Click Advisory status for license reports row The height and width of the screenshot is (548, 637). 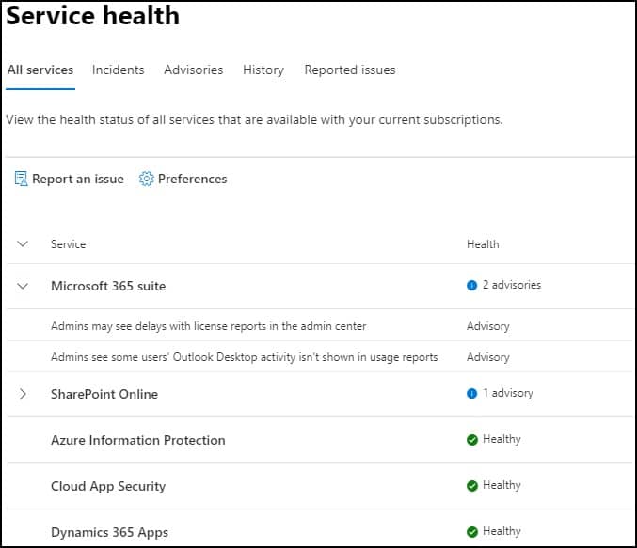click(x=488, y=326)
